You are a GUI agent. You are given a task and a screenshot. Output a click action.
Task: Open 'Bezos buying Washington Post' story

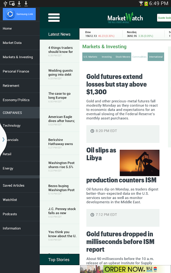[x=60, y=189]
